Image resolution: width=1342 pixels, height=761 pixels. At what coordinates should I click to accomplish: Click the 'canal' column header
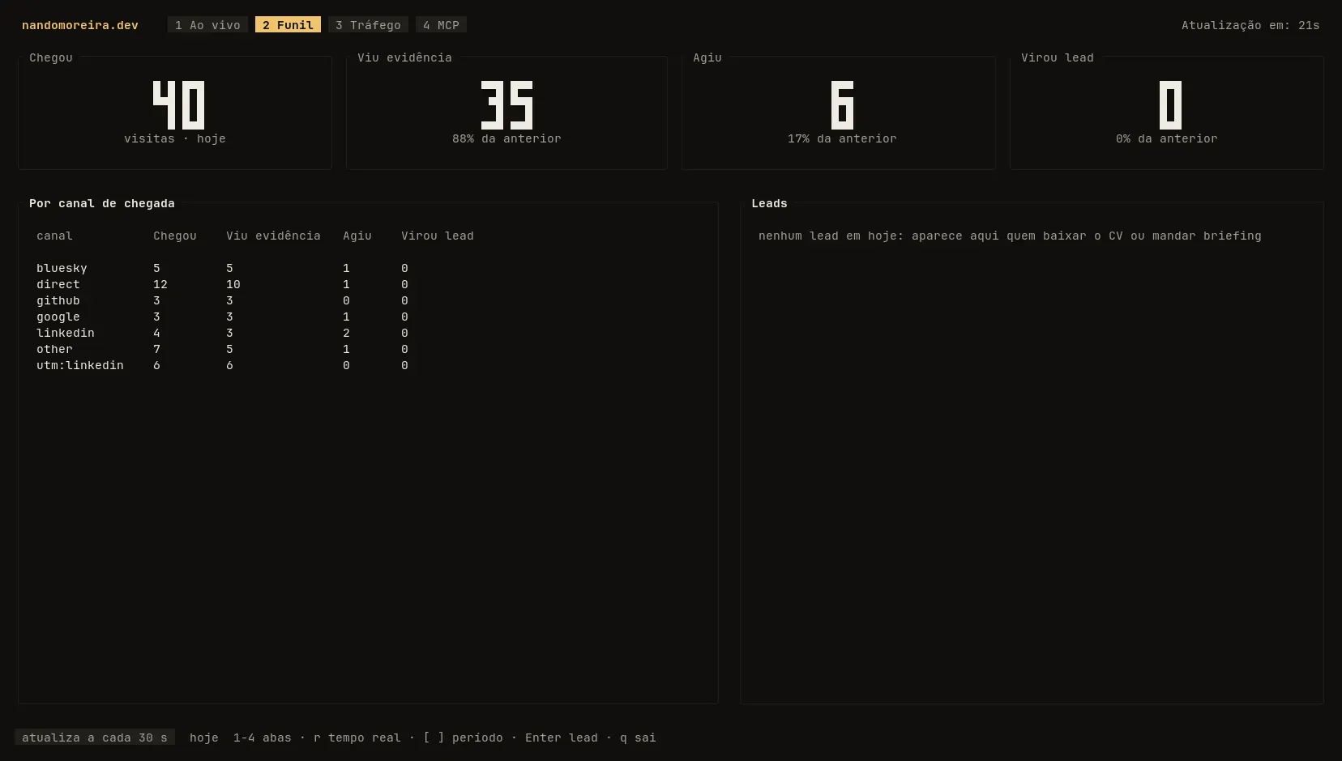click(x=54, y=236)
